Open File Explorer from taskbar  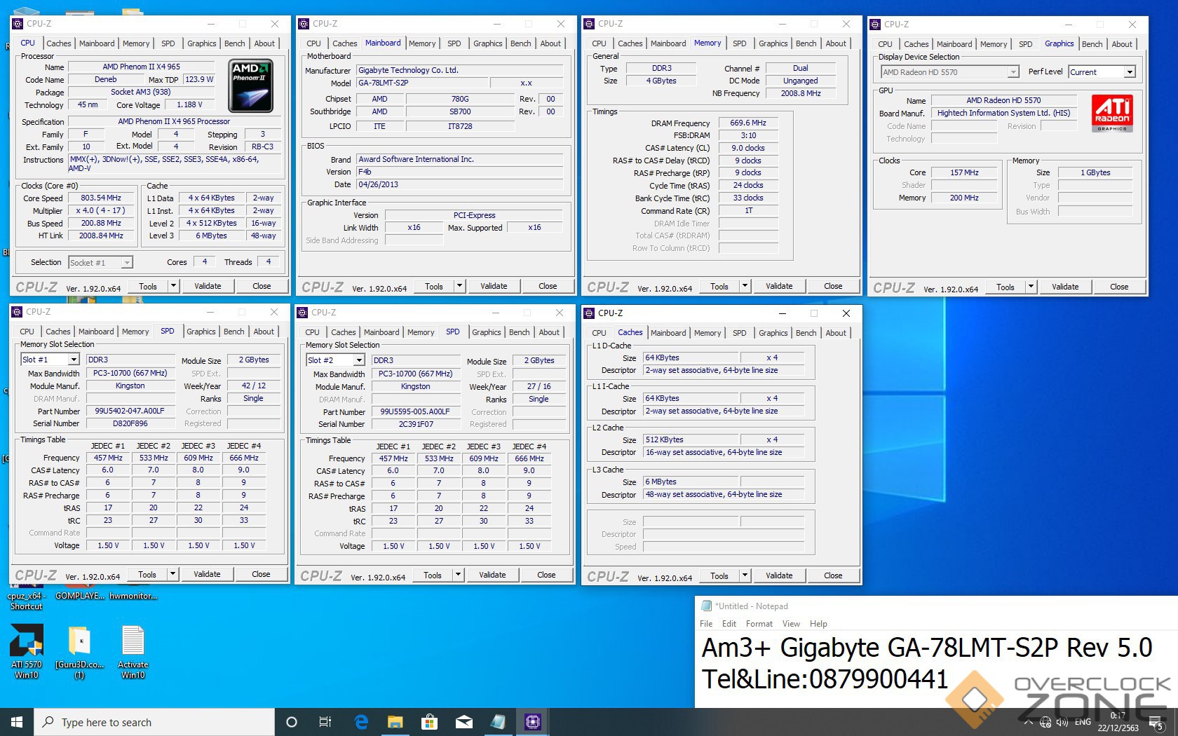coord(395,722)
